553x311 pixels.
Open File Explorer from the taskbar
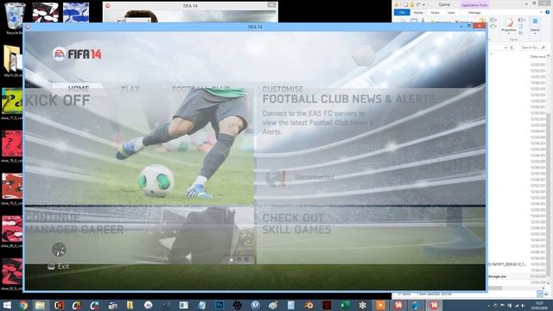coord(41,305)
